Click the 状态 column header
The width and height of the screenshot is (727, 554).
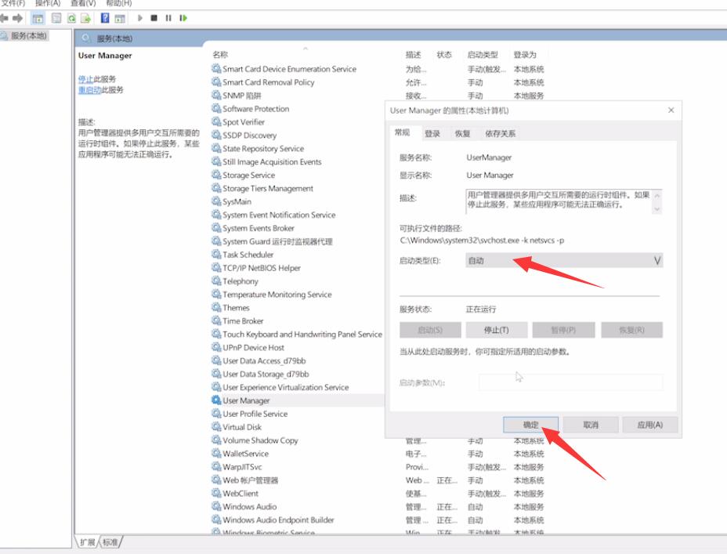[443, 55]
